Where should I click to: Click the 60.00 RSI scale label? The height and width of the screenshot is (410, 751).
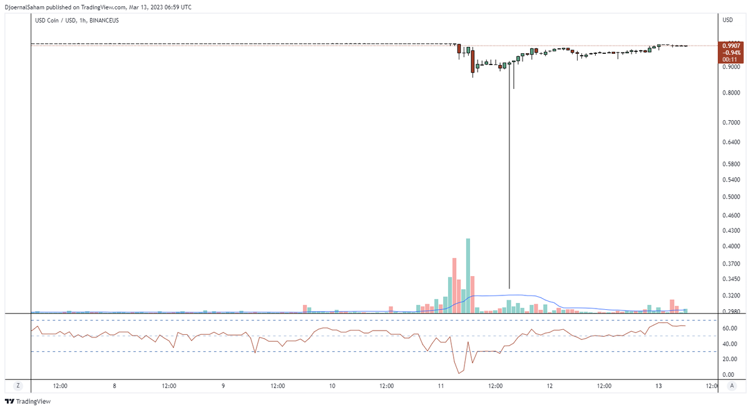click(x=729, y=329)
